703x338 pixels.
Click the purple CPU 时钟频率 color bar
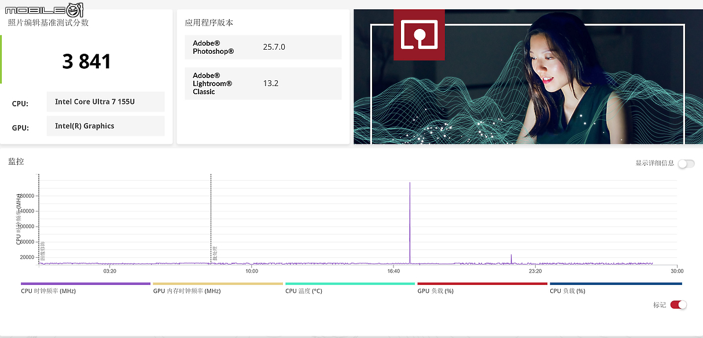coord(86,284)
